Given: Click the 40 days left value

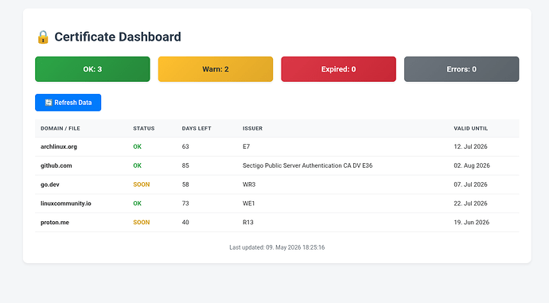Looking at the screenshot, I should click(185, 222).
